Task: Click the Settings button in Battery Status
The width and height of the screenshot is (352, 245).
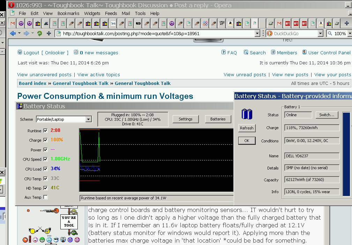Action: 186,119
